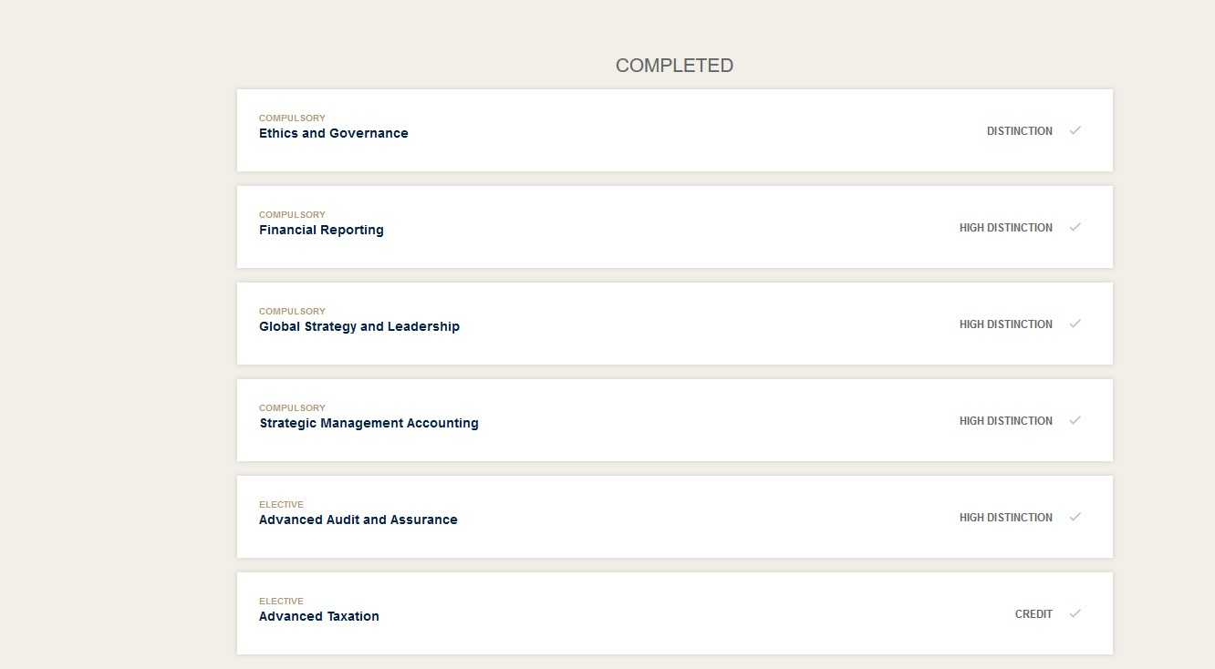Click the COMPLETED section heading
The image size is (1215, 669).
tap(674, 66)
